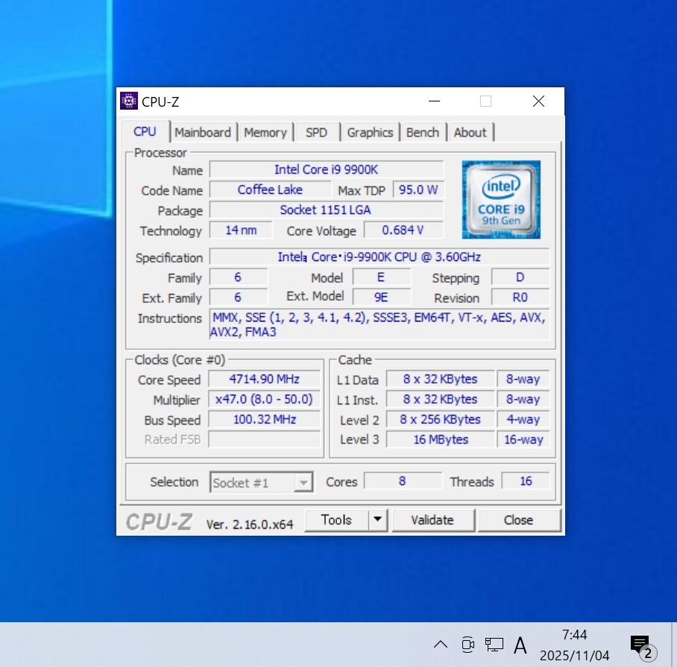Switch to the Mainboard tab
The height and width of the screenshot is (667, 677).
pyautogui.click(x=203, y=132)
